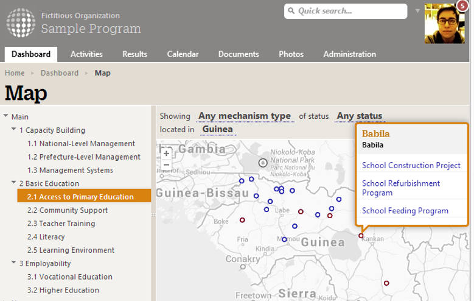474x301 pixels.
Task: Click the blue marker at Mamou
Action: tap(284, 239)
